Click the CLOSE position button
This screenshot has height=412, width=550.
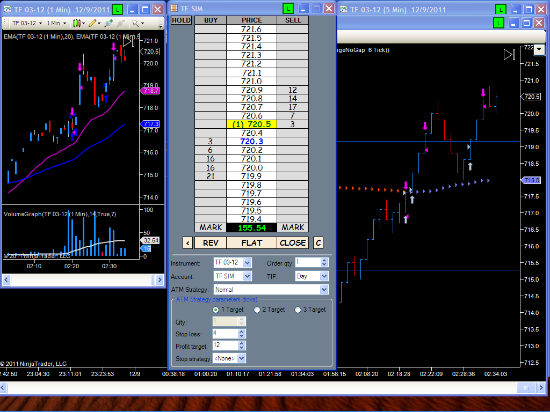coord(293,243)
